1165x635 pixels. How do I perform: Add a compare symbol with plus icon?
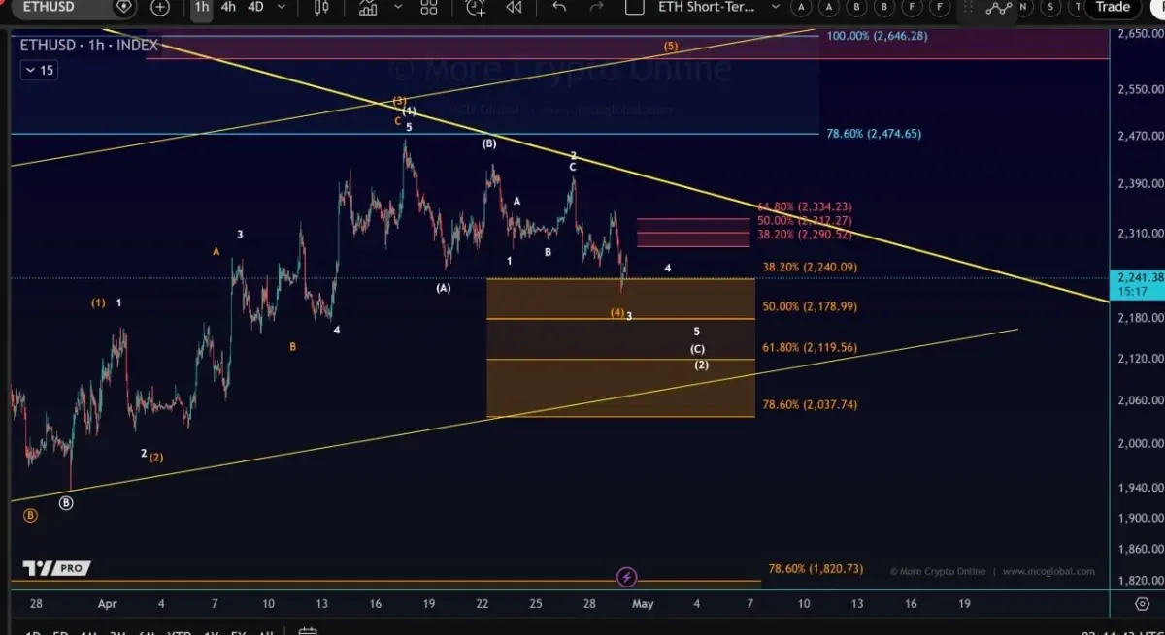[x=160, y=7]
